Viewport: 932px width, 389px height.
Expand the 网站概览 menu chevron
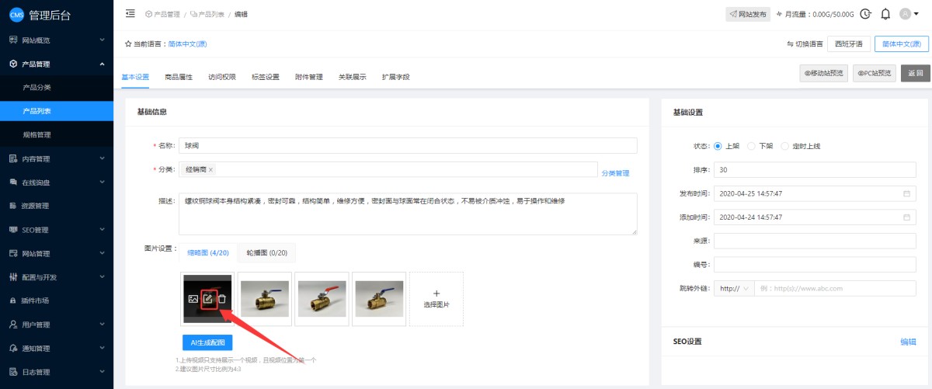(x=102, y=40)
